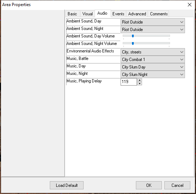This screenshot has width=196, height=194.
Task: Select the Events tab
Action: click(x=118, y=14)
